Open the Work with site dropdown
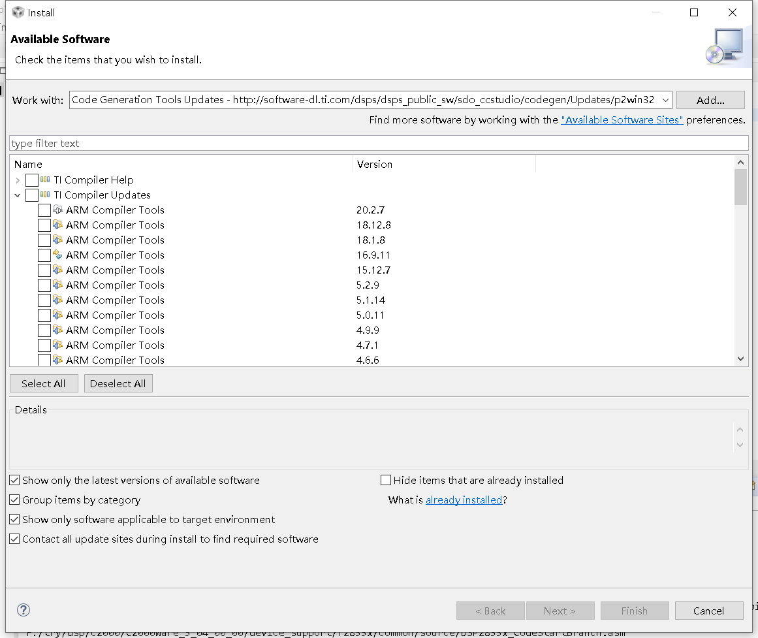This screenshot has height=638, width=758. pos(665,100)
